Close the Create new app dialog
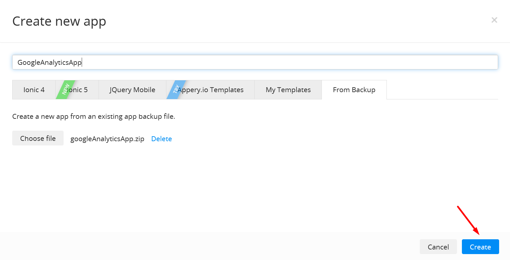 [x=494, y=20]
